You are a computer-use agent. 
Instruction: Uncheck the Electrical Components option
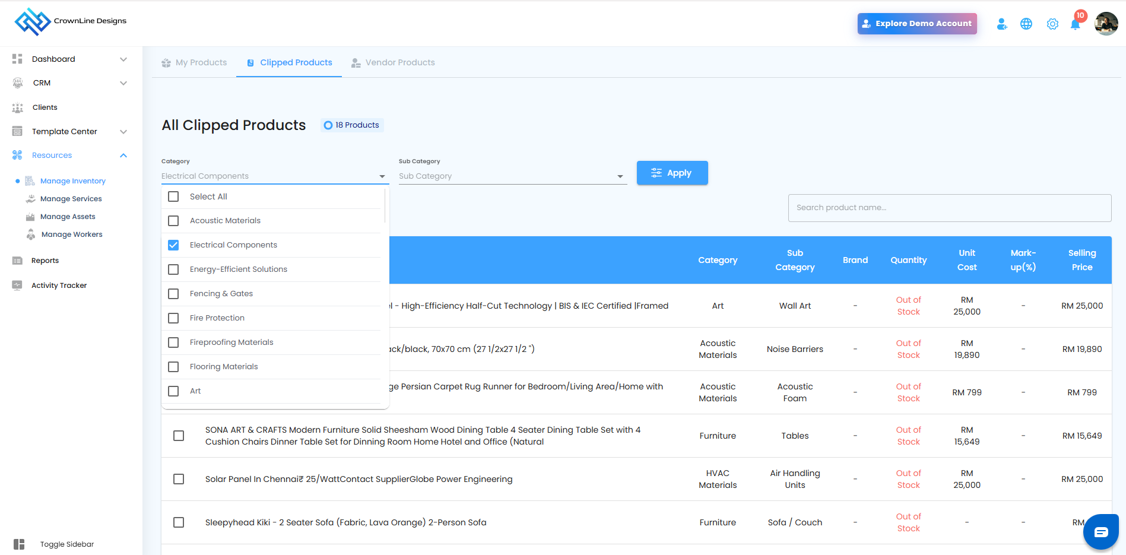[173, 245]
